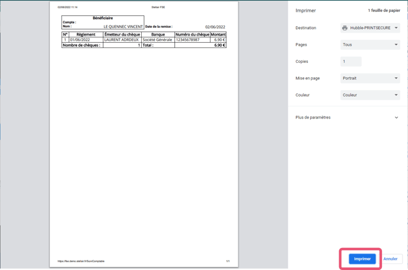The image size is (408, 270).
Task: Click the Imprimer heading in the side panel
Action: [x=305, y=11]
